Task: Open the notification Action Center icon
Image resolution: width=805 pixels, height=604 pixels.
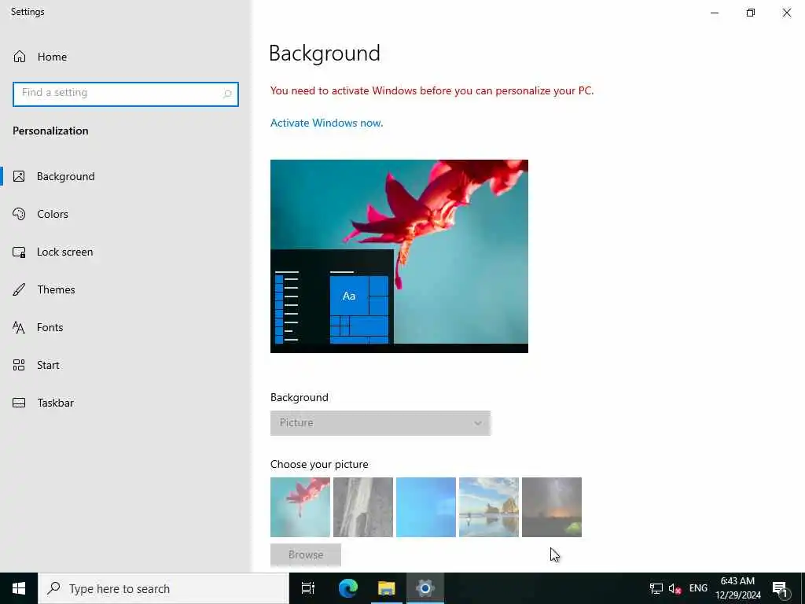Action: click(x=780, y=589)
